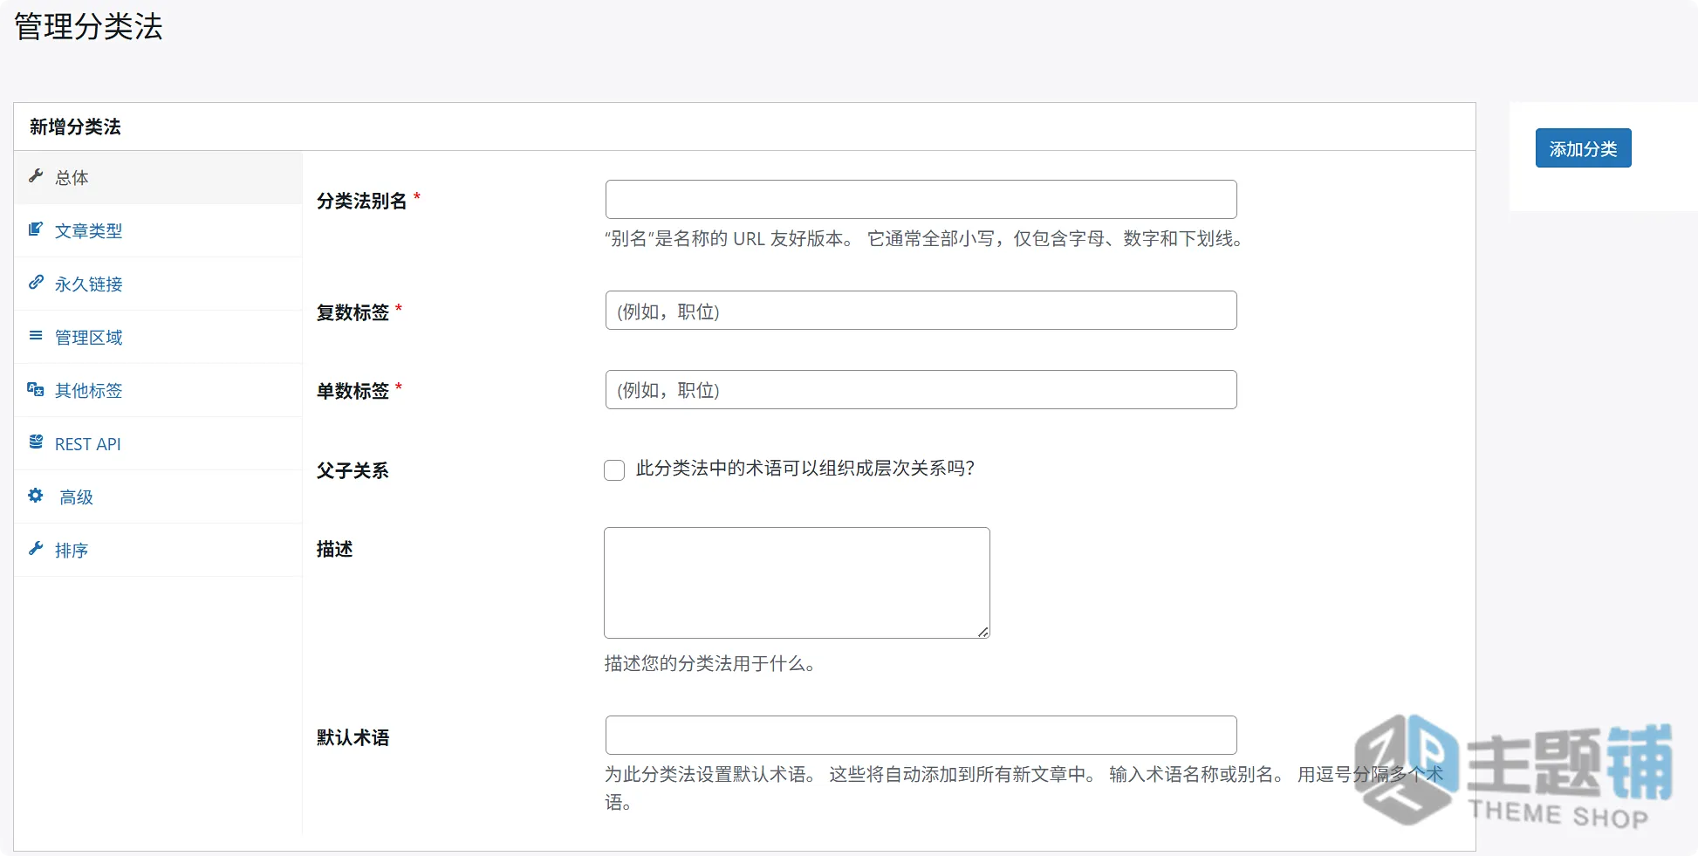Click the 管理分类法 page title
1698x856 pixels.
coord(88,26)
